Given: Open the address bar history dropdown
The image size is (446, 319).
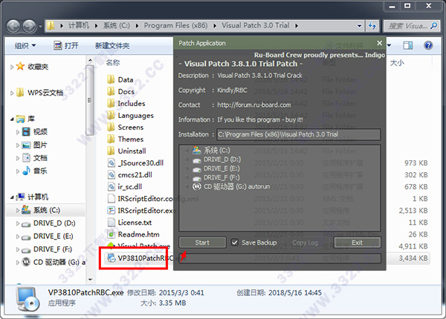Looking at the screenshot, I should point(360,26).
